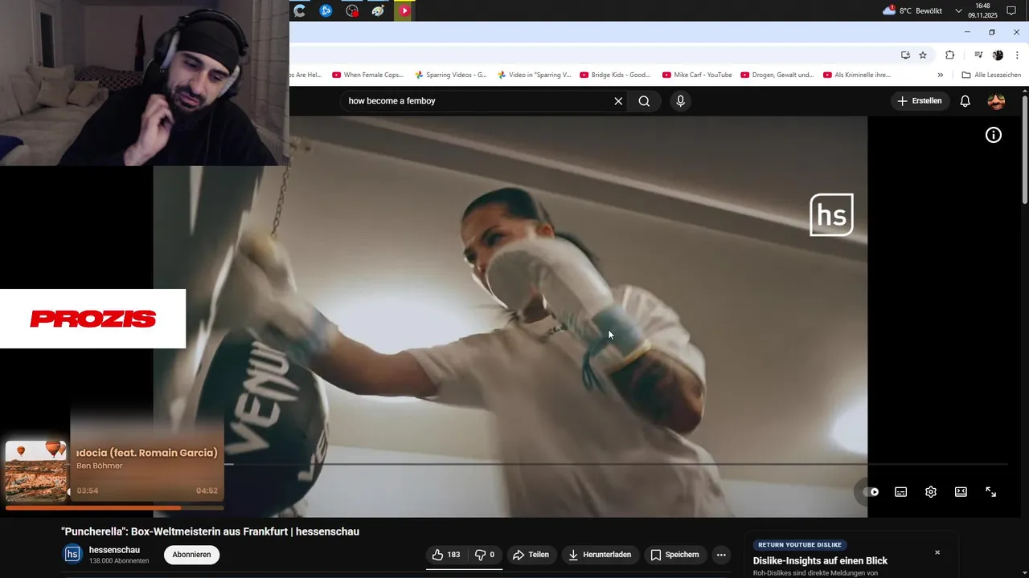Seek in the music overlay progress bar
Viewport: 1029px width, 578px height.
pyautogui.click(x=114, y=507)
